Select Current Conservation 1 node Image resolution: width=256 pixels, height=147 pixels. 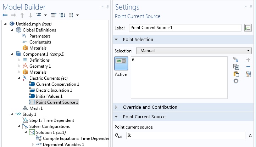tap(57, 84)
